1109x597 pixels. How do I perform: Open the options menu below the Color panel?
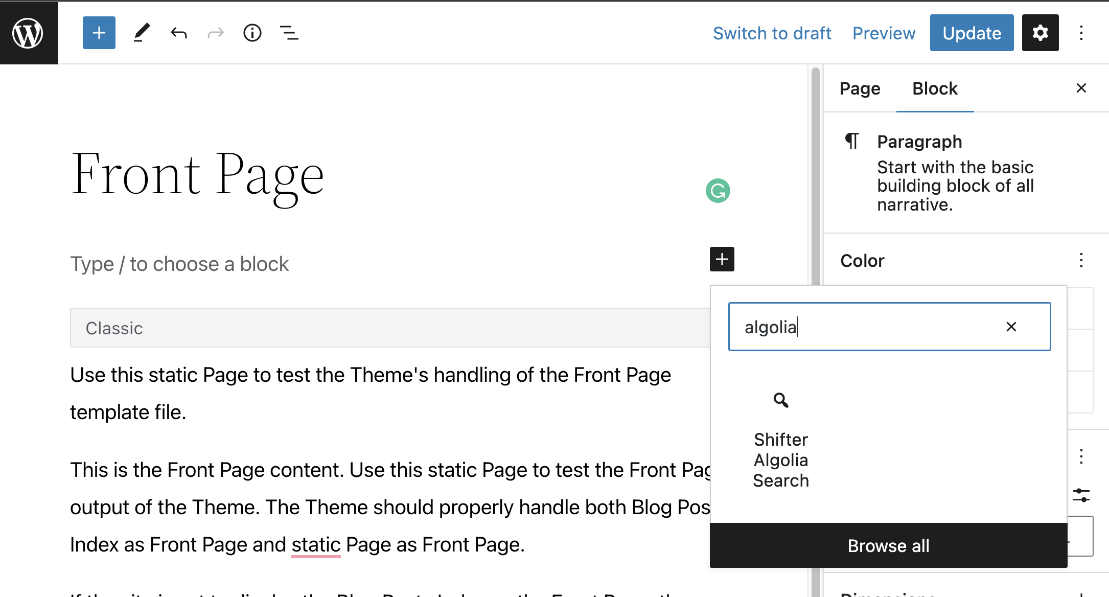click(1081, 456)
